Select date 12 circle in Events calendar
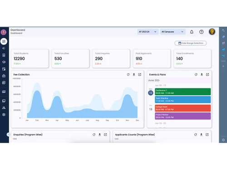The width and height of the screenshot is (227, 170). (151, 93)
